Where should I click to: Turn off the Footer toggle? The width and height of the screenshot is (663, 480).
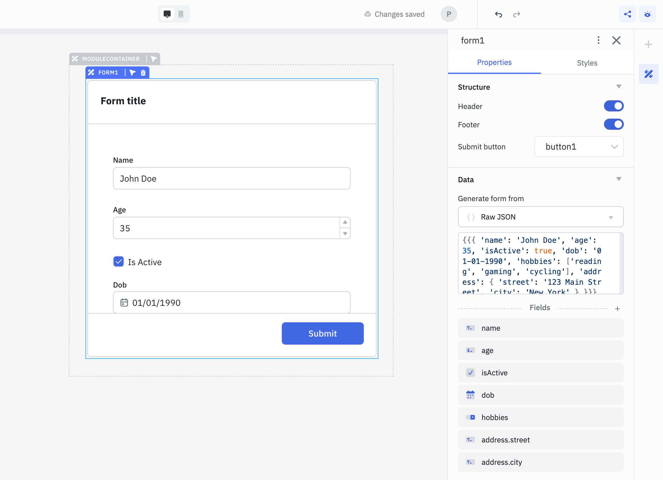pyautogui.click(x=613, y=124)
